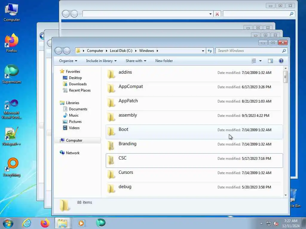Select Desktop in the navigation pane

(x=75, y=78)
